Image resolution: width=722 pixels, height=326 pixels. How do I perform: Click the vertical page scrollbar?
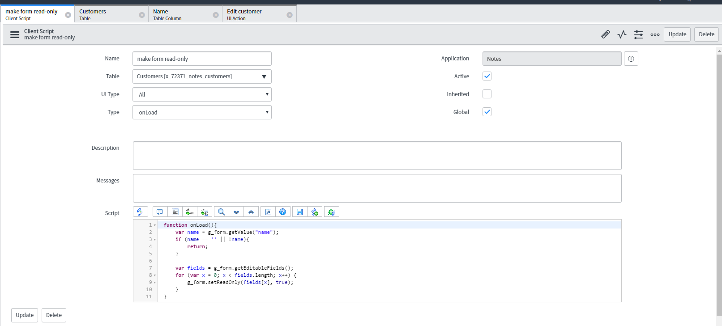(x=719, y=185)
